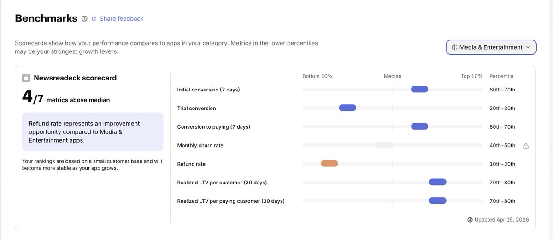The width and height of the screenshot is (553, 240).
Task: Click the external link icon before Share feedback
Action: (94, 19)
